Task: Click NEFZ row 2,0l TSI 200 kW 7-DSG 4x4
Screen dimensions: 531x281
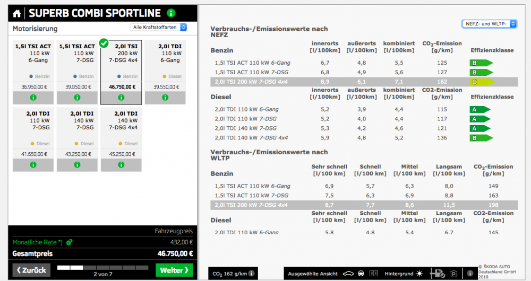Action: tap(364, 82)
